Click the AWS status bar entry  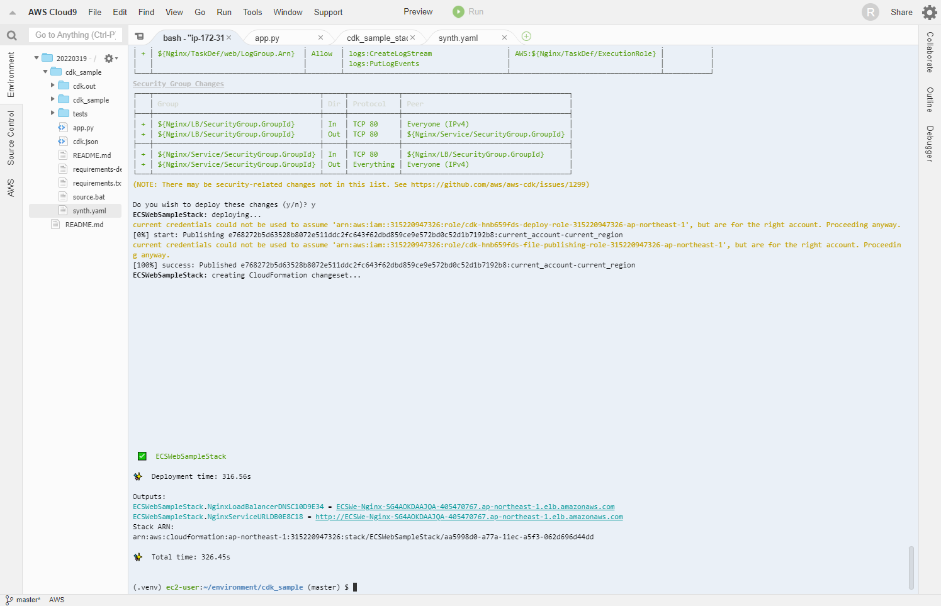pyautogui.click(x=57, y=600)
